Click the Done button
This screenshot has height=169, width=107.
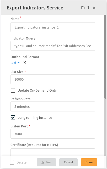[x=89, y=162]
